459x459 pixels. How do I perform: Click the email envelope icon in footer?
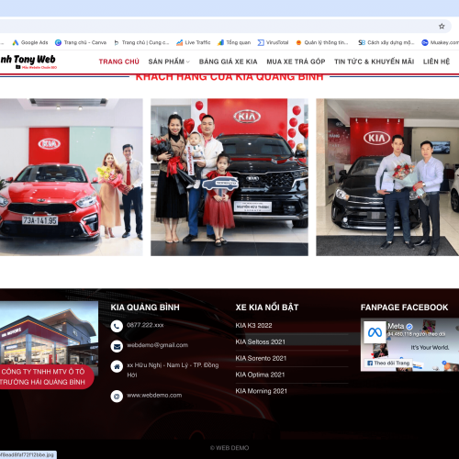[x=117, y=346]
